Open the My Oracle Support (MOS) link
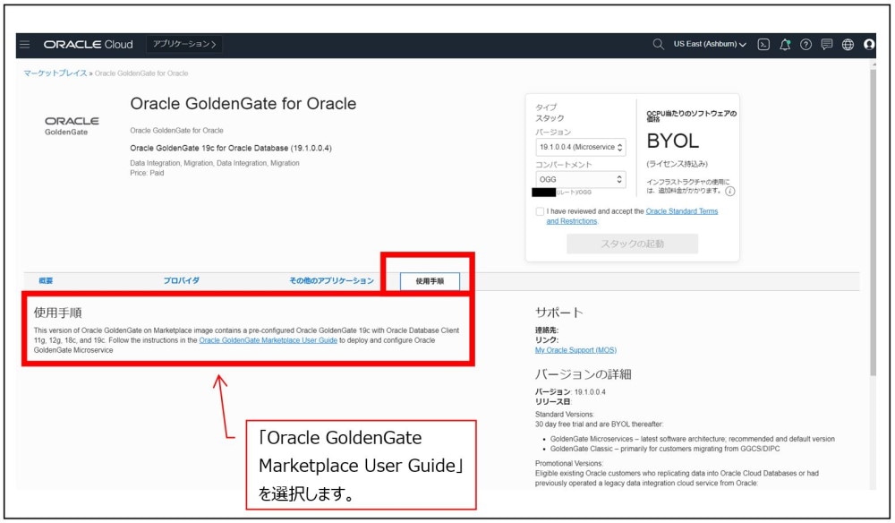This screenshot has height=523, width=895. point(575,350)
